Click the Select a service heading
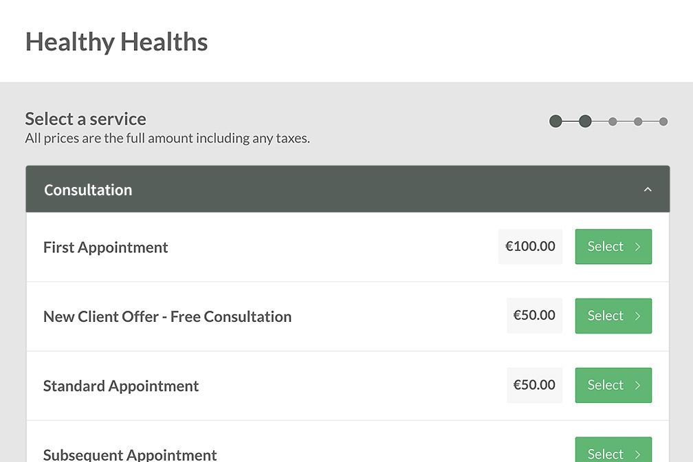 tap(85, 119)
